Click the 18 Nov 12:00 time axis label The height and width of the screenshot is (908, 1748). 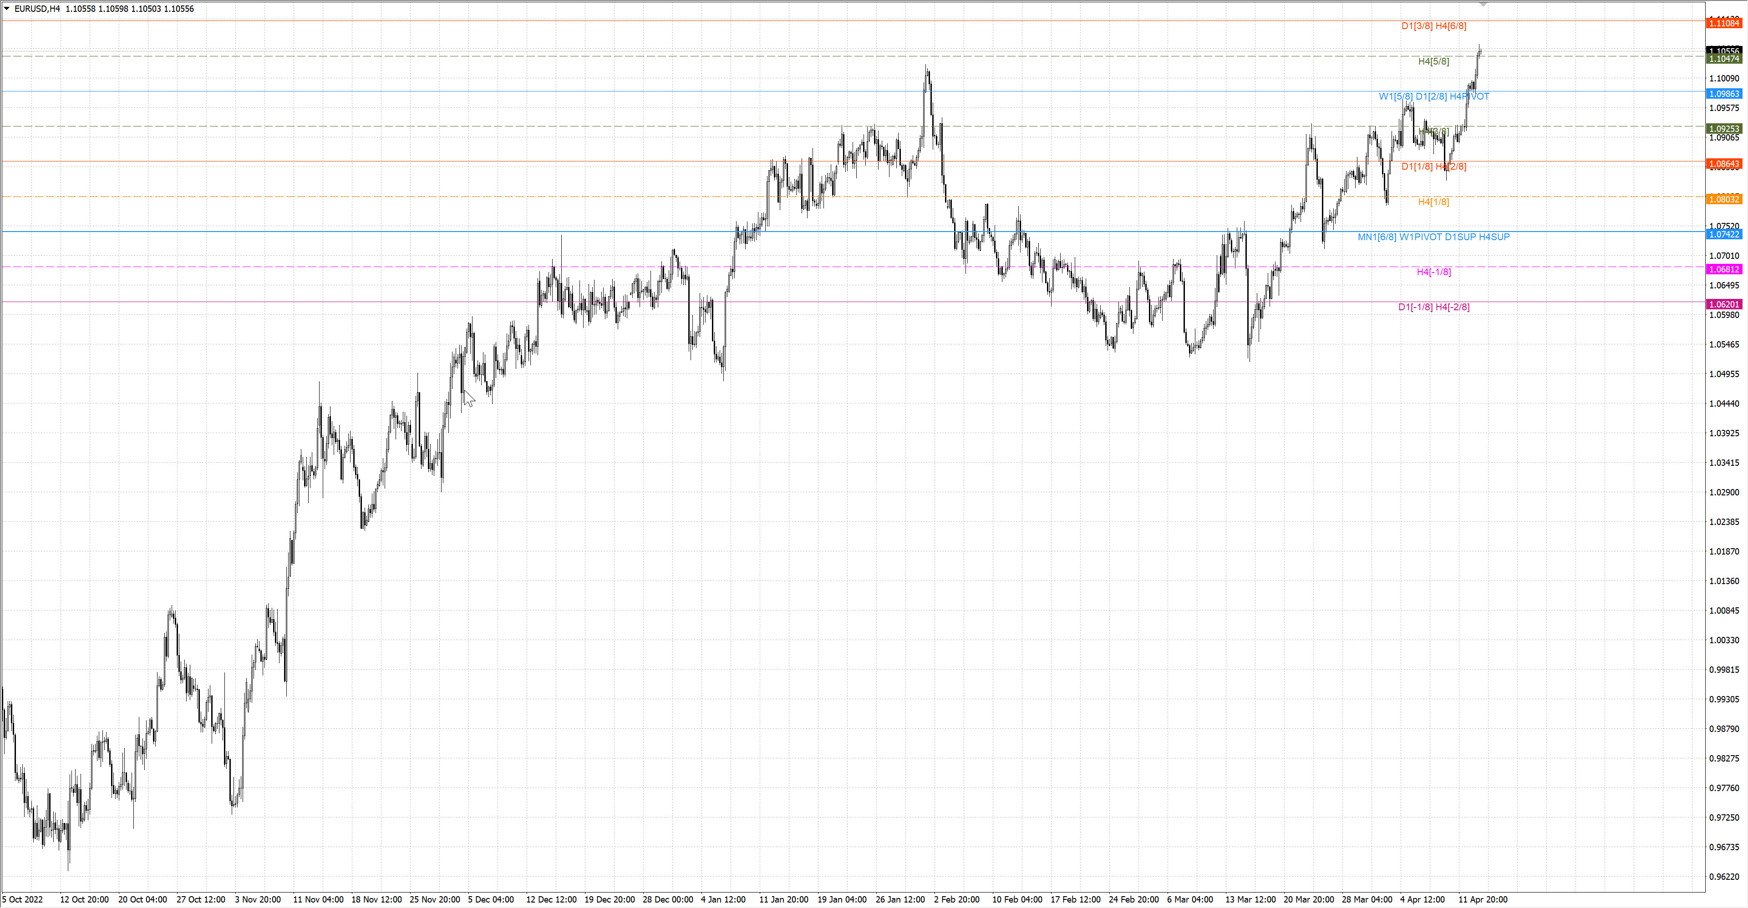point(376,899)
